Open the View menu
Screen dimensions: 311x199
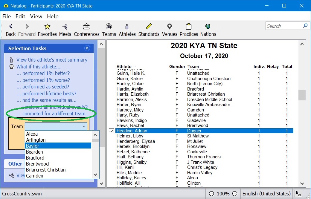coord(36,16)
